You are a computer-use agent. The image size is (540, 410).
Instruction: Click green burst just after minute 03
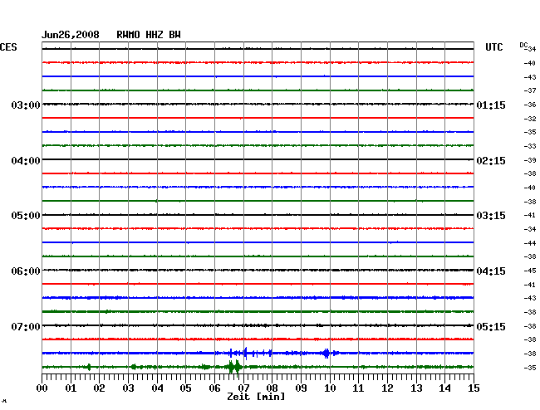tap(134, 367)
